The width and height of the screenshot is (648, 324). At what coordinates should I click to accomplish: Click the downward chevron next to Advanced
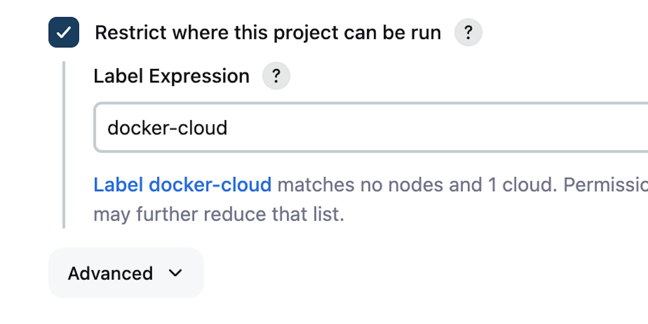click(x=175, y=273)
